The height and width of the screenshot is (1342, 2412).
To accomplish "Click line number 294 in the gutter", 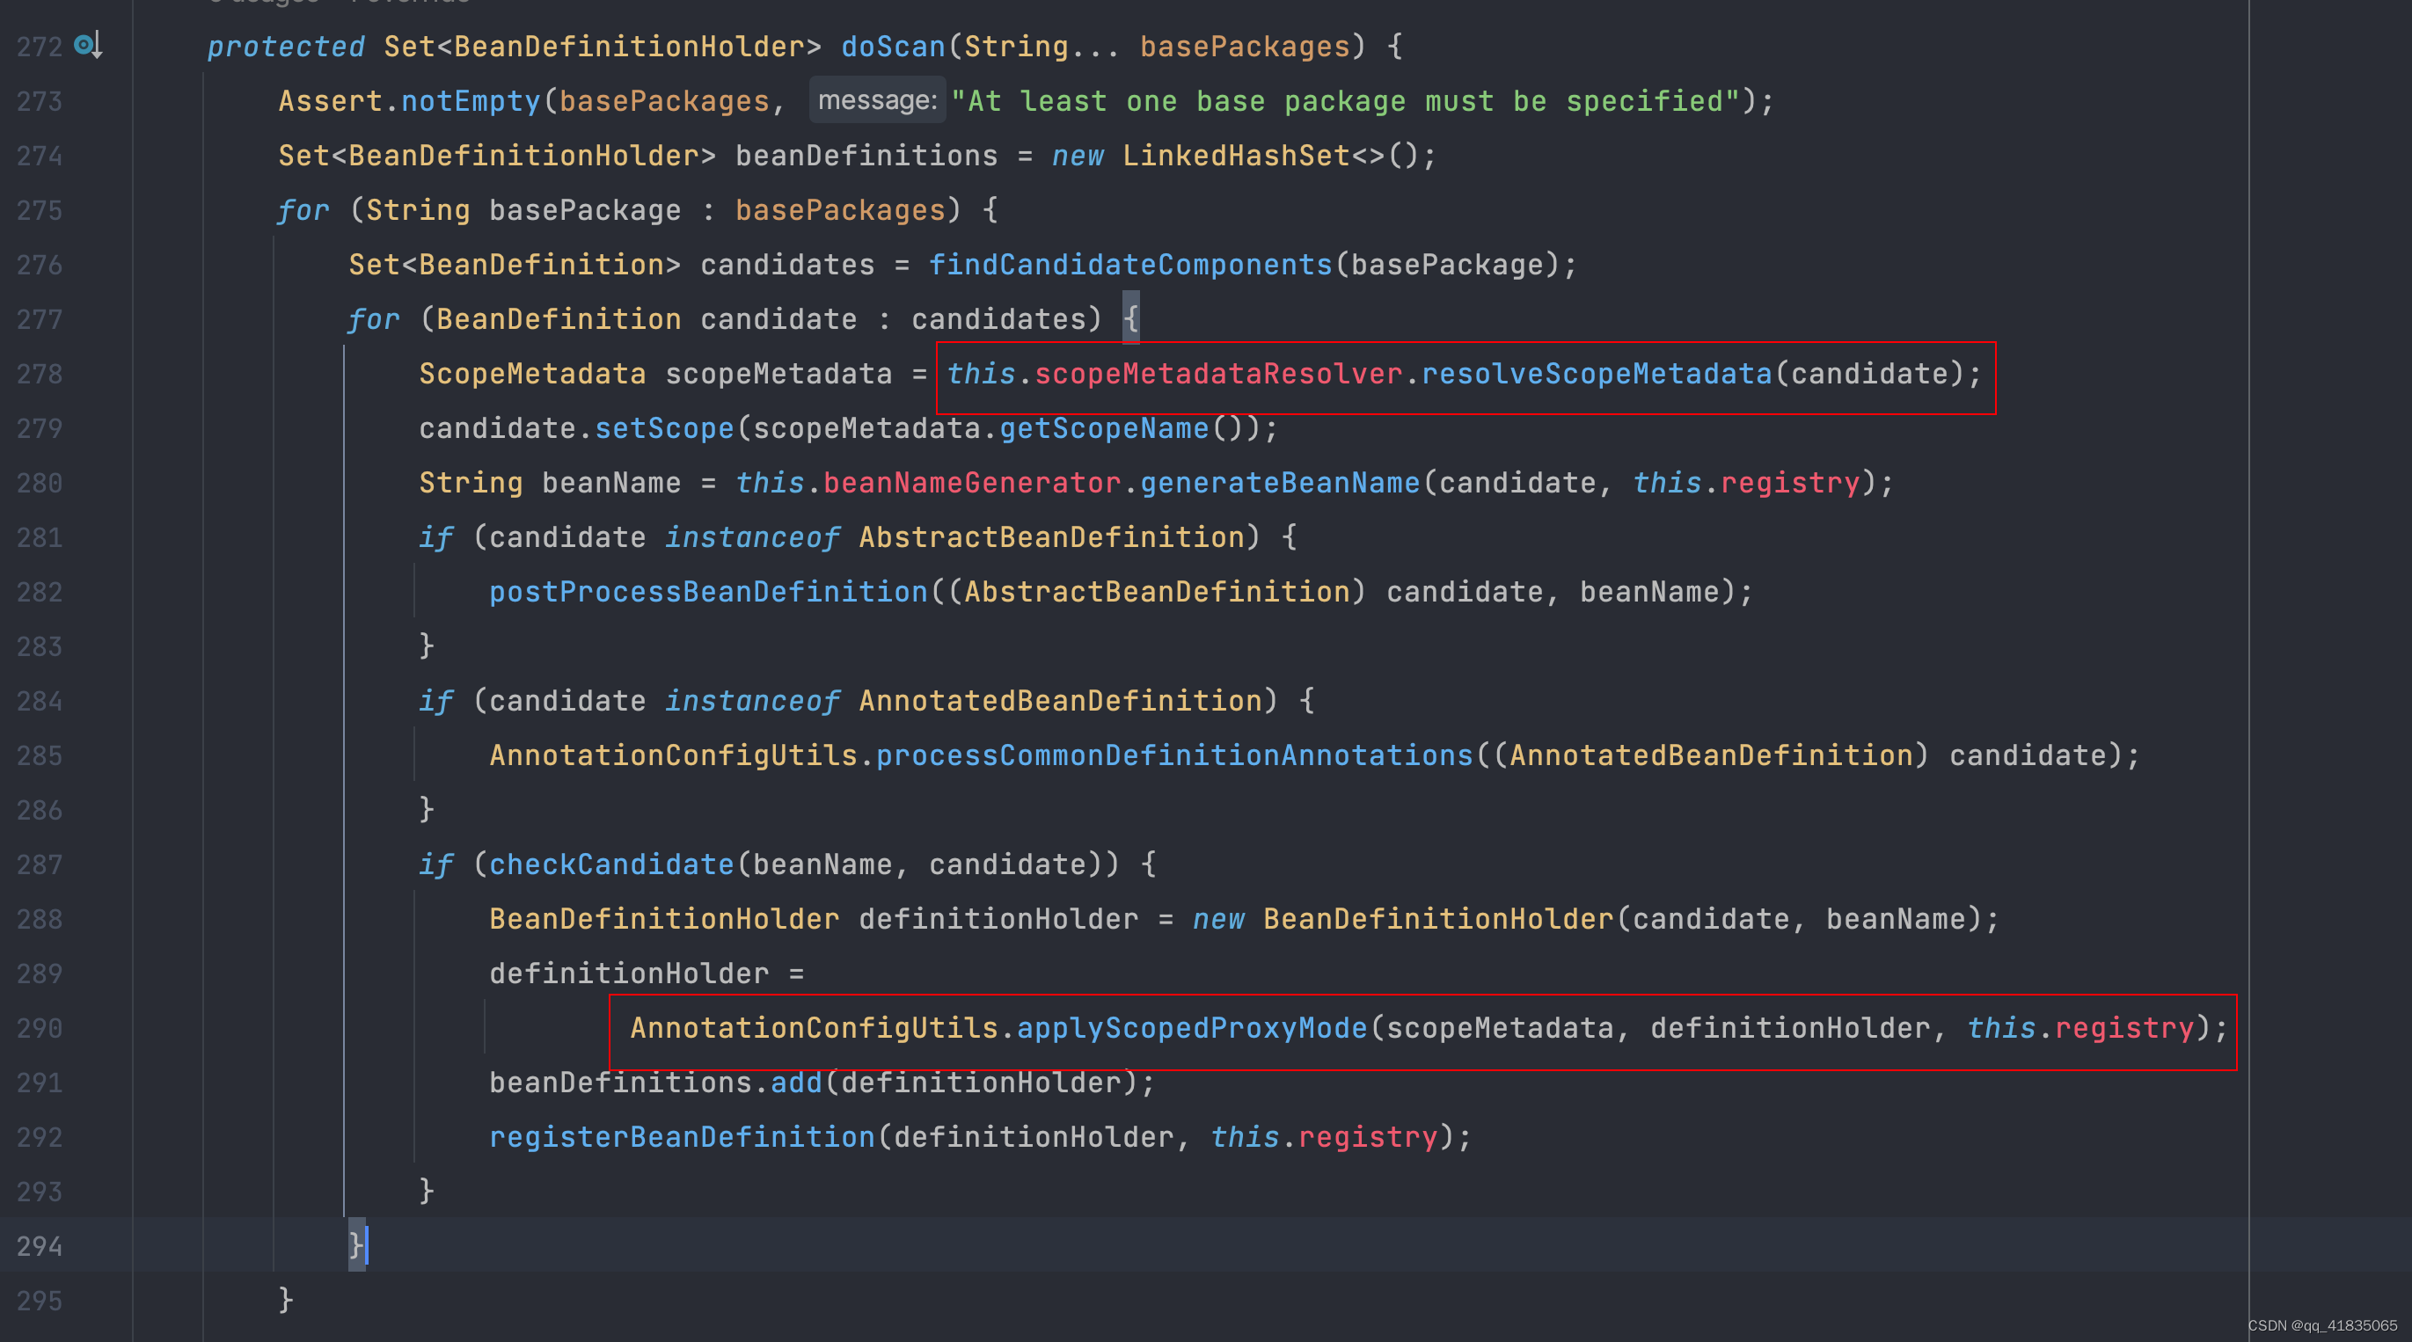I will [40, 1246].
